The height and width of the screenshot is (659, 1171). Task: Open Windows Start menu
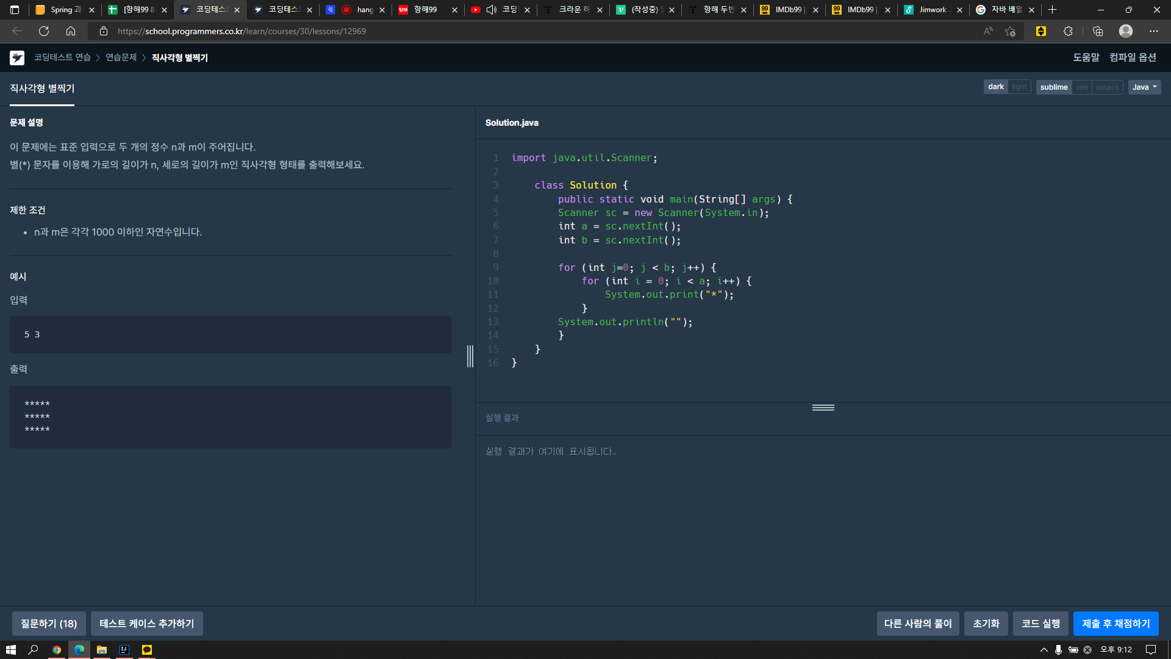point(11,650)
